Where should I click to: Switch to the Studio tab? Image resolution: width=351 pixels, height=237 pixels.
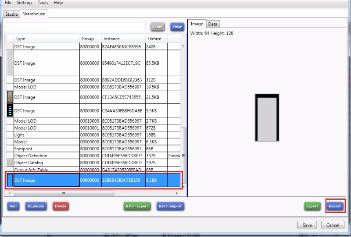pyautogui.click(x=11, y=14)
